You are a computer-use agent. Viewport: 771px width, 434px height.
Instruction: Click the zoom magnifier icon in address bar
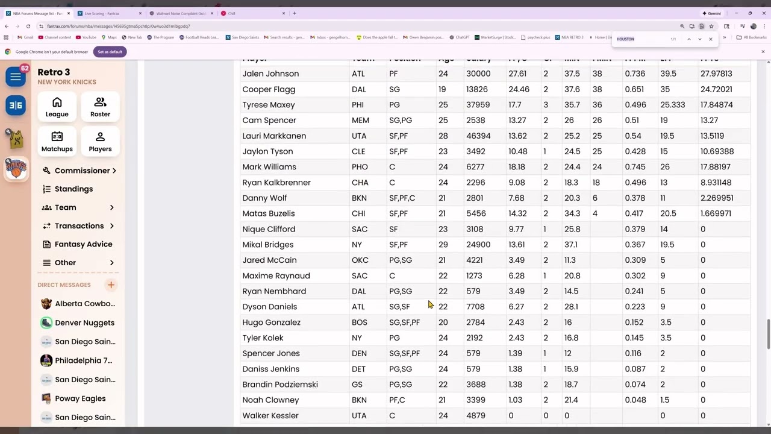coord(682,26)
